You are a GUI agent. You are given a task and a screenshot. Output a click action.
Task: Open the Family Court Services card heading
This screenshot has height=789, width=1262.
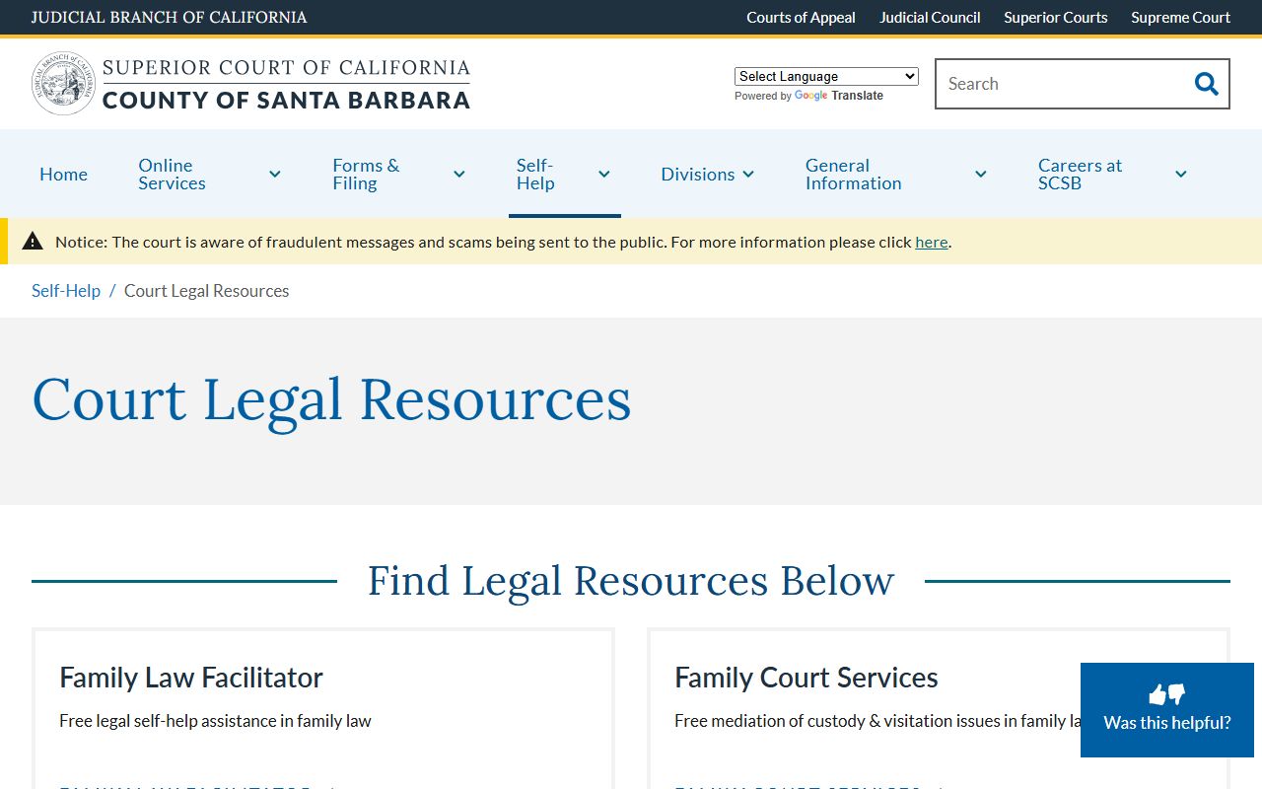(806, 678)
